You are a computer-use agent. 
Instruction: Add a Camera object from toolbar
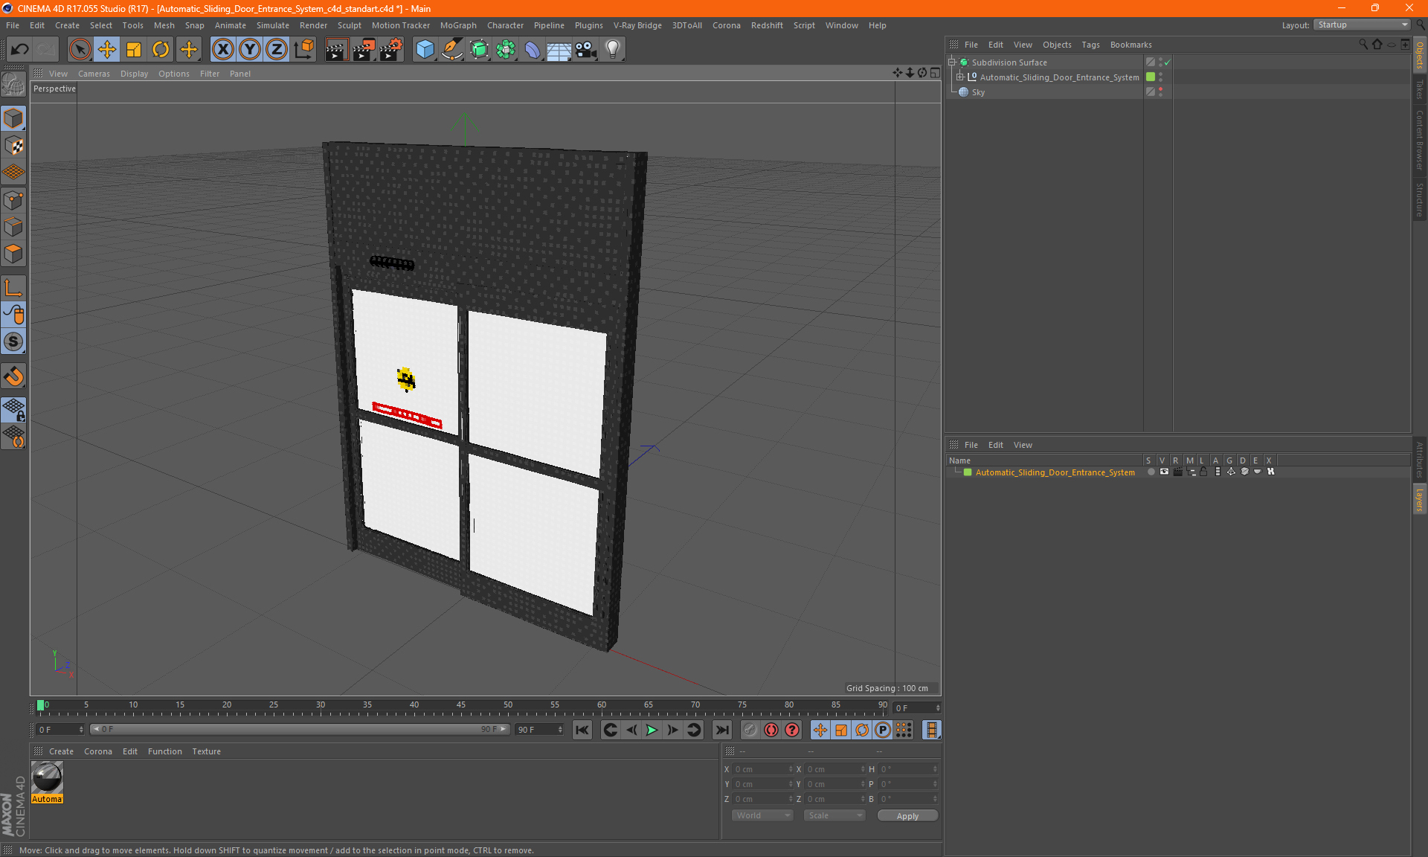[585, 50]
